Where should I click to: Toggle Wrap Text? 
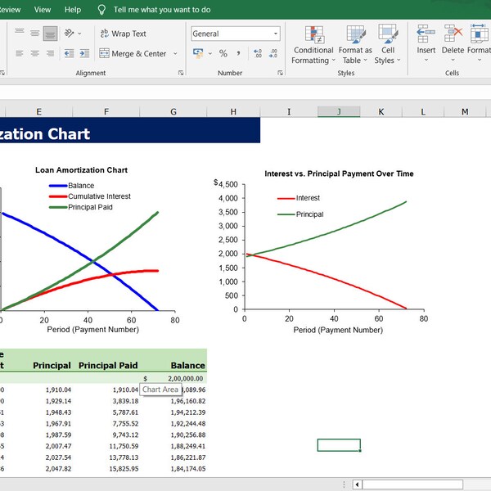[123, 34]
